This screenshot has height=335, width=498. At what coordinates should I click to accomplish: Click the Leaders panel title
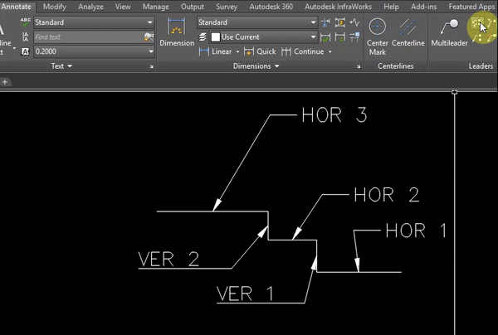tap(481, 66)
